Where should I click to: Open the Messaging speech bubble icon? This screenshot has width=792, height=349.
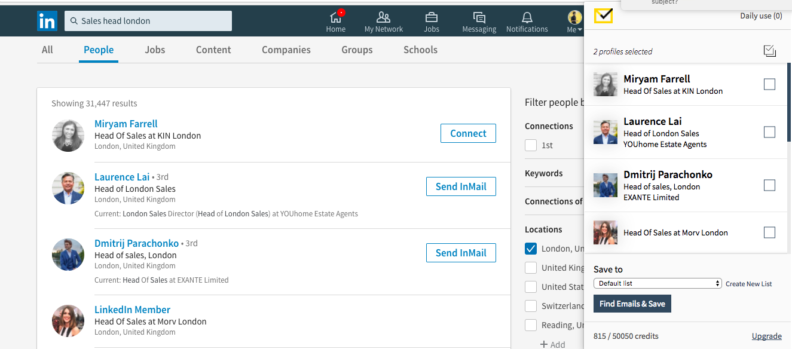(x=478, y=17)
